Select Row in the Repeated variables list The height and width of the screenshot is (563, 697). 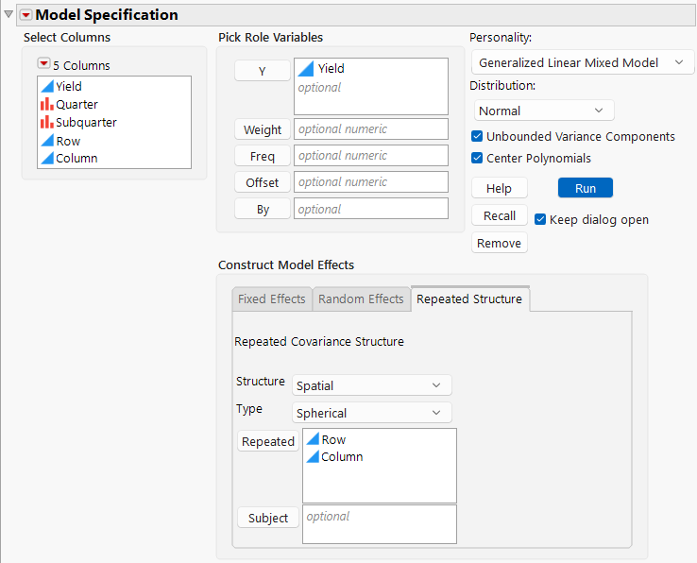[333, 439]
